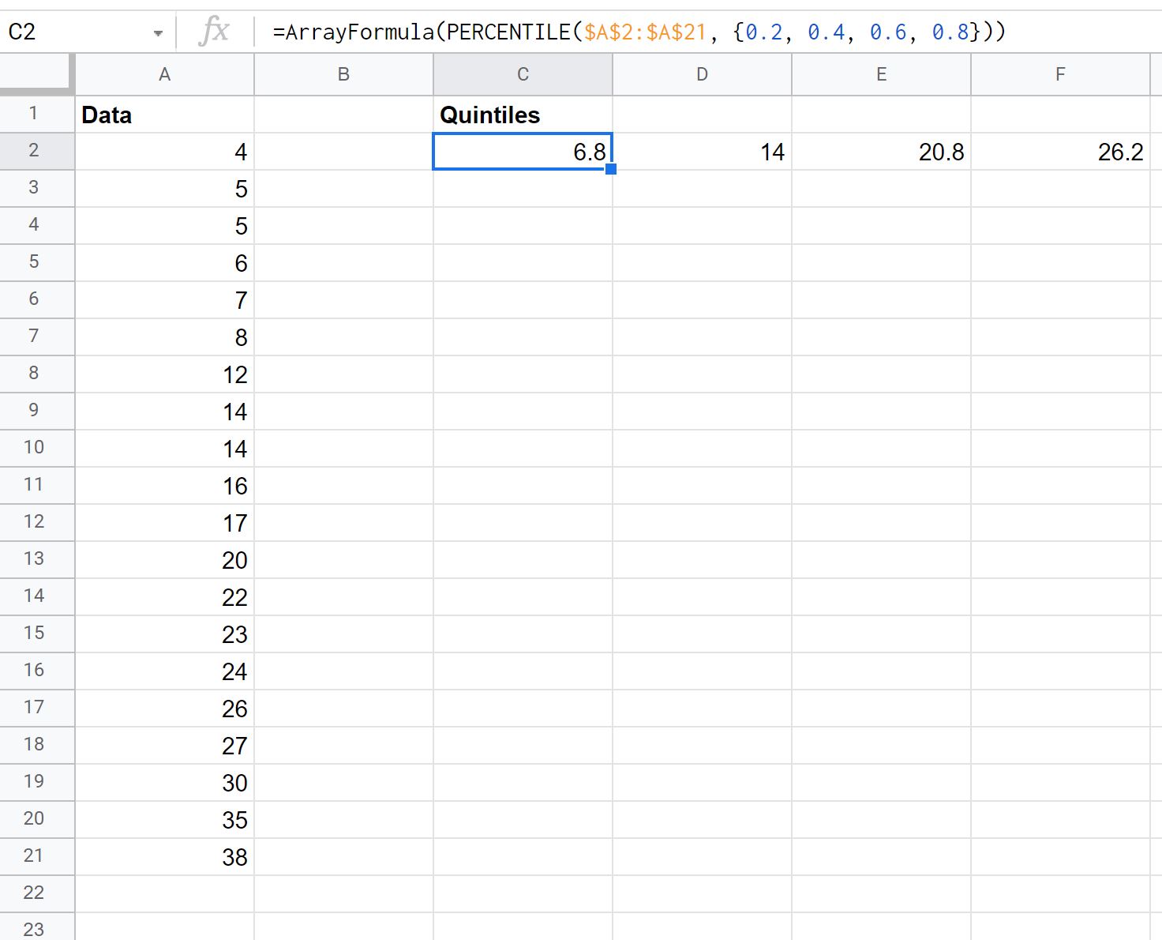Click the Quintiles header cell C1

[x=522, y=114]
